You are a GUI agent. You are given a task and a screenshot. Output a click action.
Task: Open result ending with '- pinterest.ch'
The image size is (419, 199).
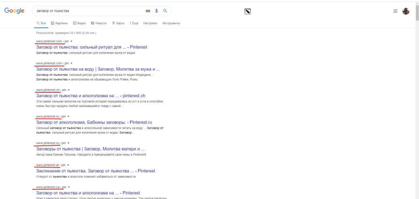[91, 96]
